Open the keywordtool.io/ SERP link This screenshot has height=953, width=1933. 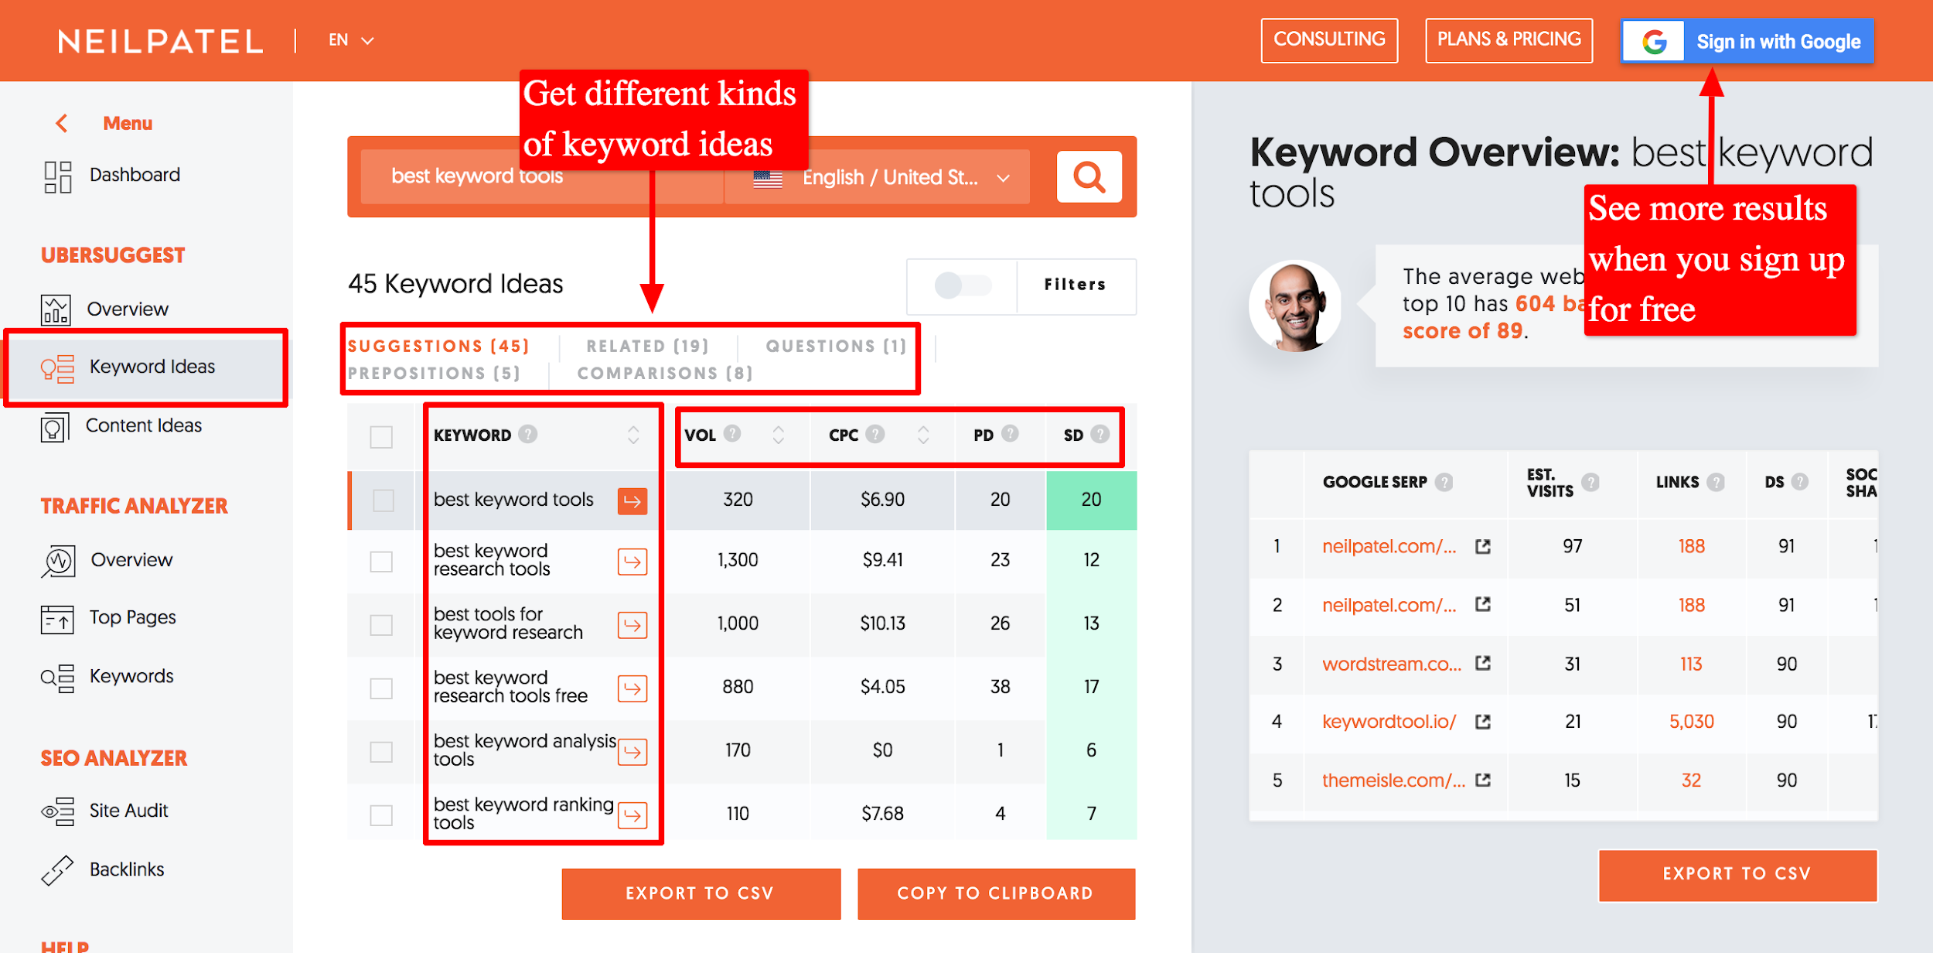point(1389,722)
